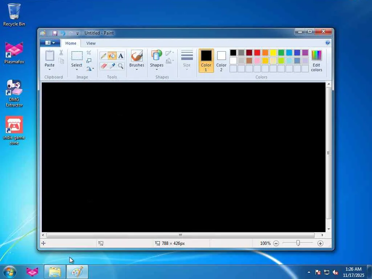
Task: Click the zoom out minus button
Action: point(276,243)
